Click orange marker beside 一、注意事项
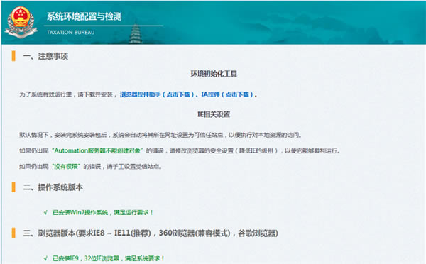Viewport: 426px width, 264px height. point(13,56)
